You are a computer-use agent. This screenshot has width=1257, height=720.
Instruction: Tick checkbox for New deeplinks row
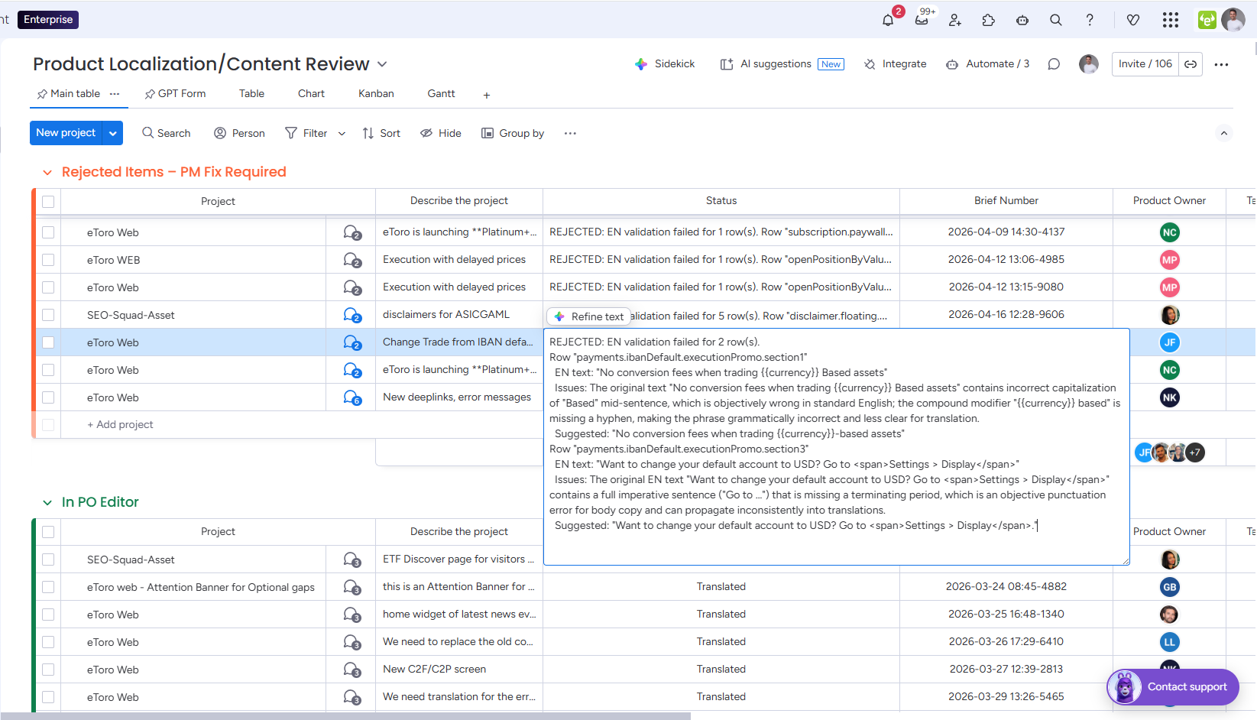[x=48, y=397]
